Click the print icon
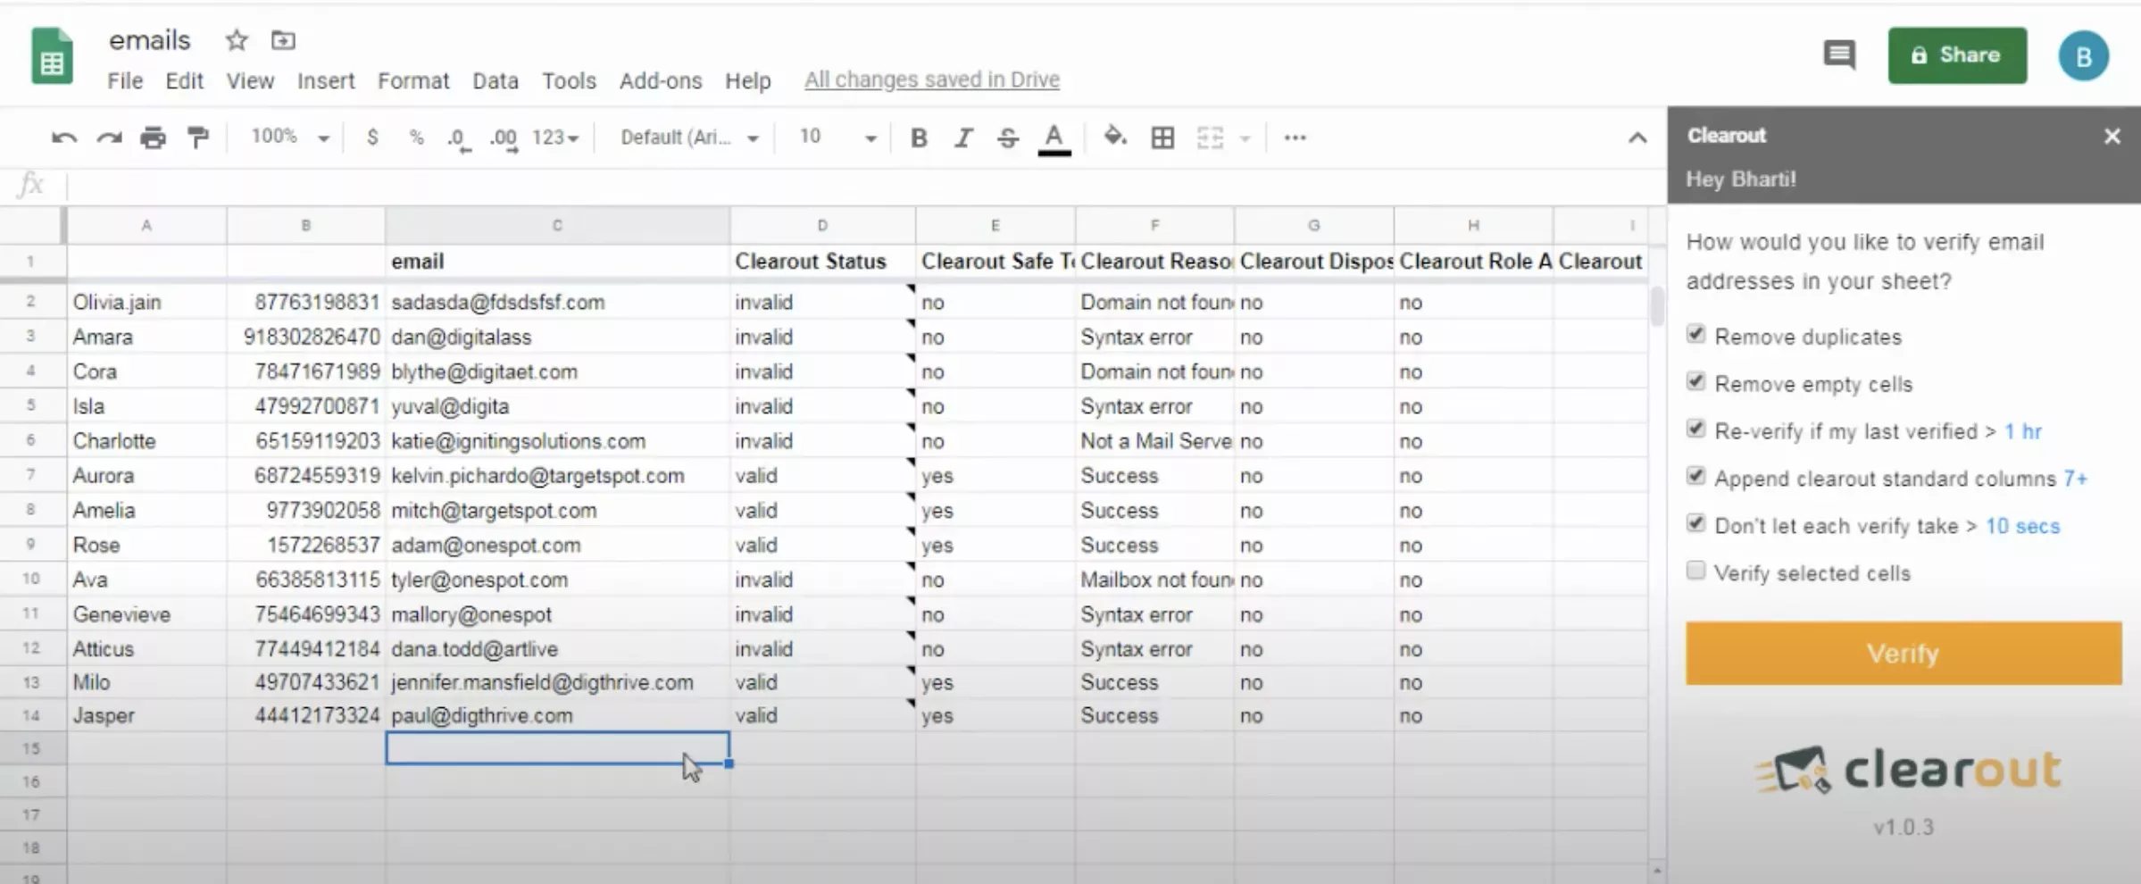Viewport: 2141px width, 884px height. click(x=154, y=138)
